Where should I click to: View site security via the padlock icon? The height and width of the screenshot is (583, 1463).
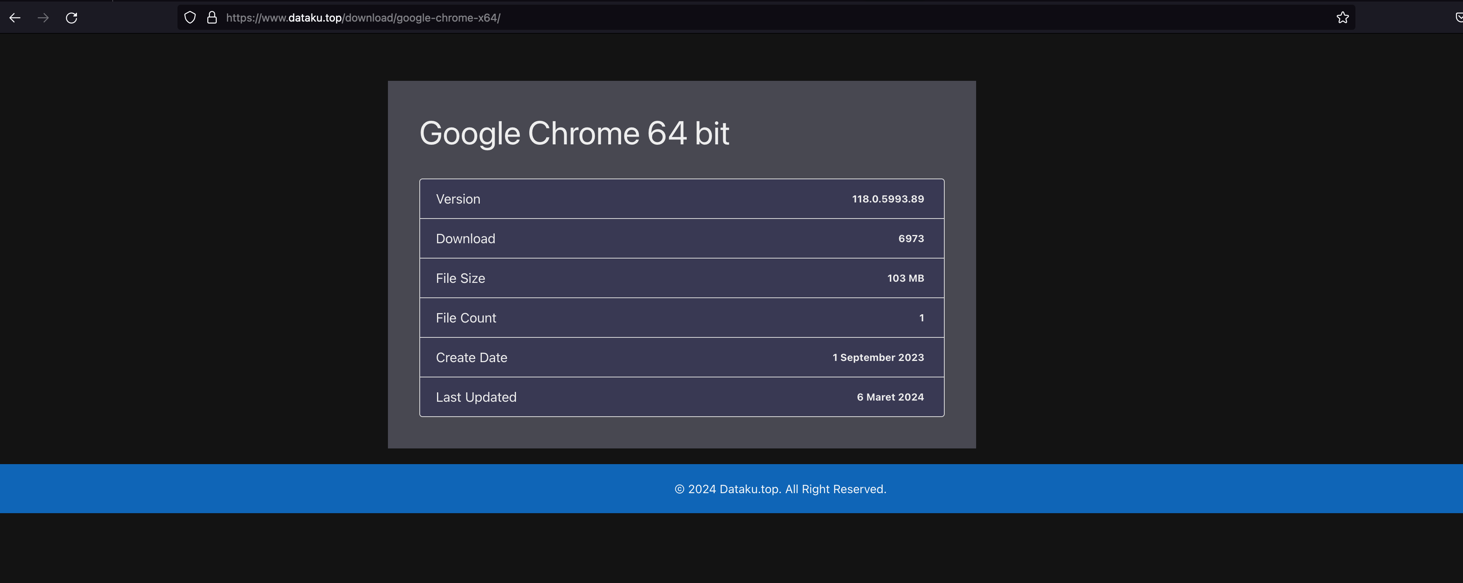pyautogui.click(x=212, y=18)
